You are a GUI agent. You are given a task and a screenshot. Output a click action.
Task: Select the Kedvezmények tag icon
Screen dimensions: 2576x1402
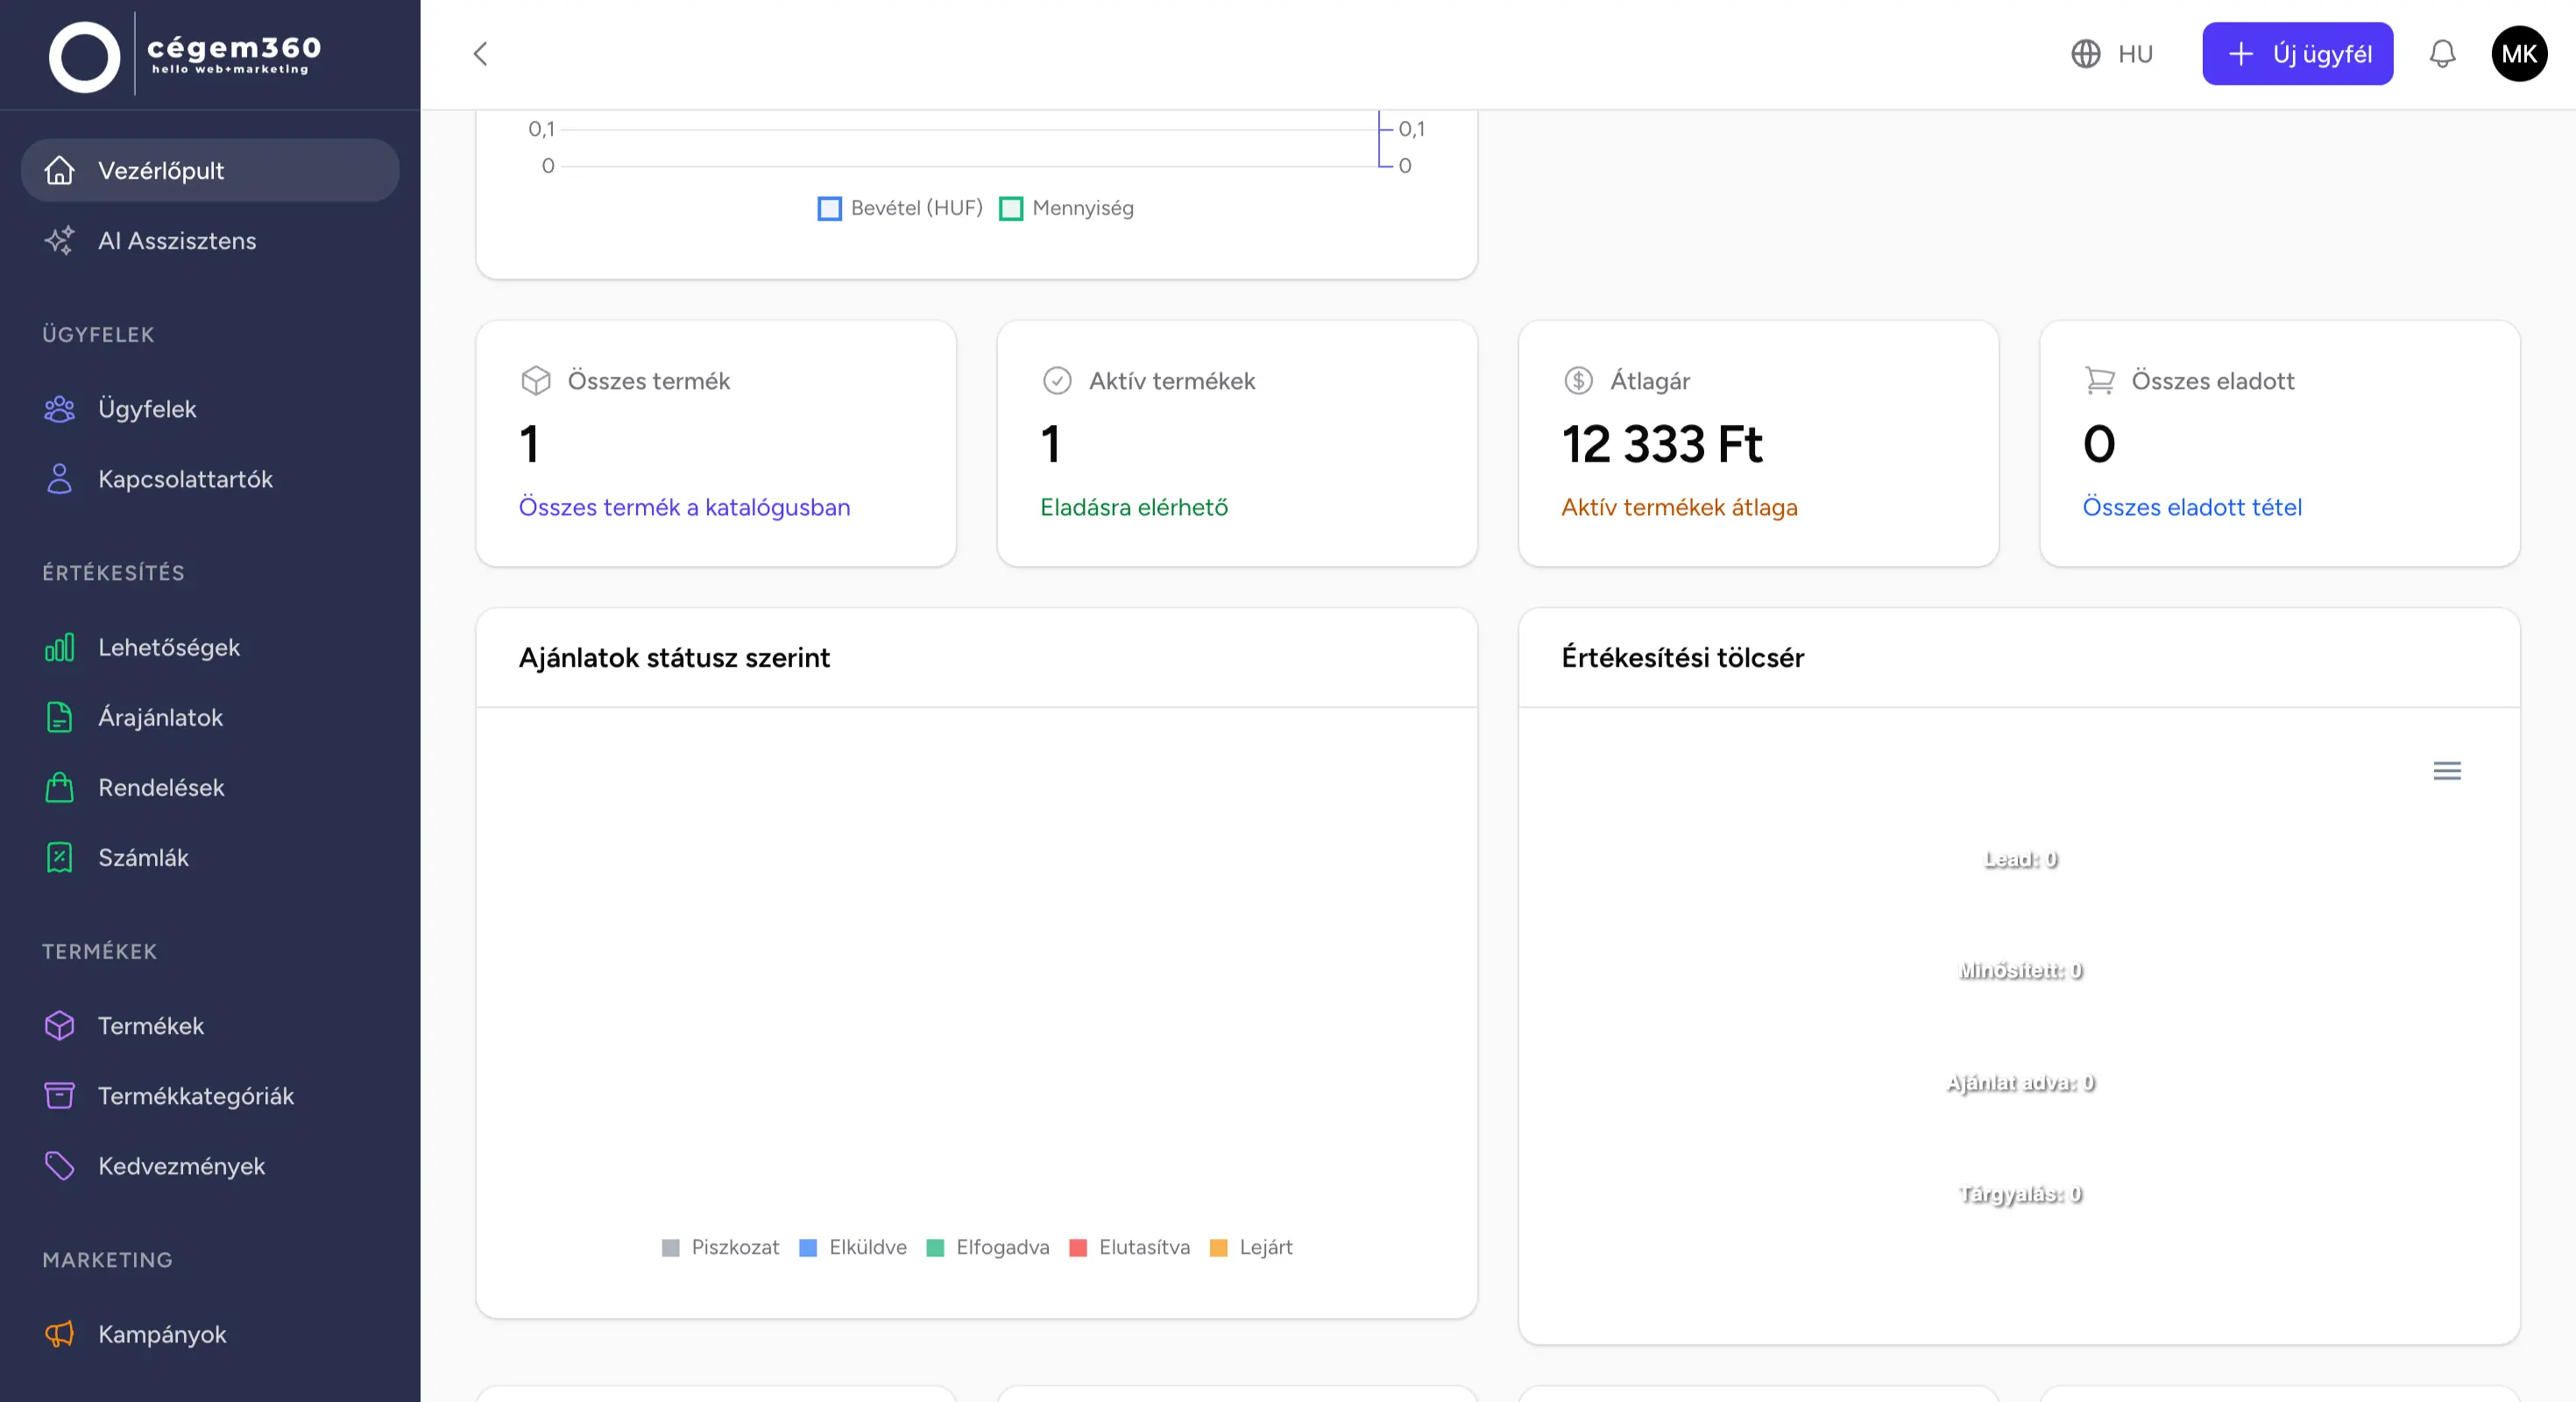click(59, 1166)
